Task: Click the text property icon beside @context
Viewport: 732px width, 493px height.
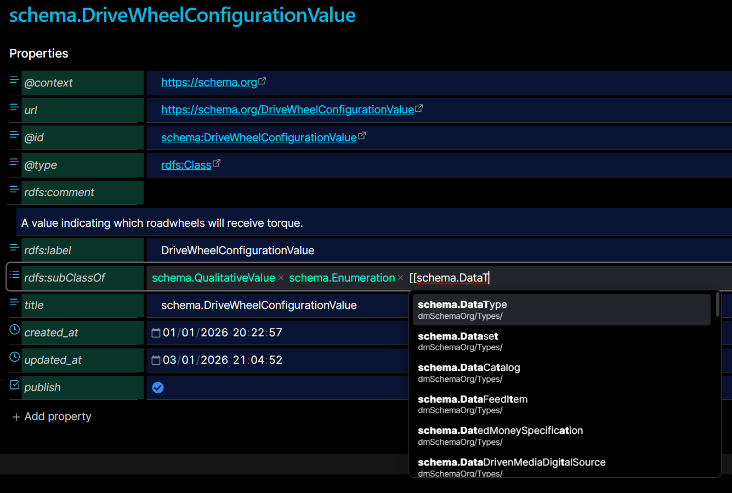Action: 14,80
